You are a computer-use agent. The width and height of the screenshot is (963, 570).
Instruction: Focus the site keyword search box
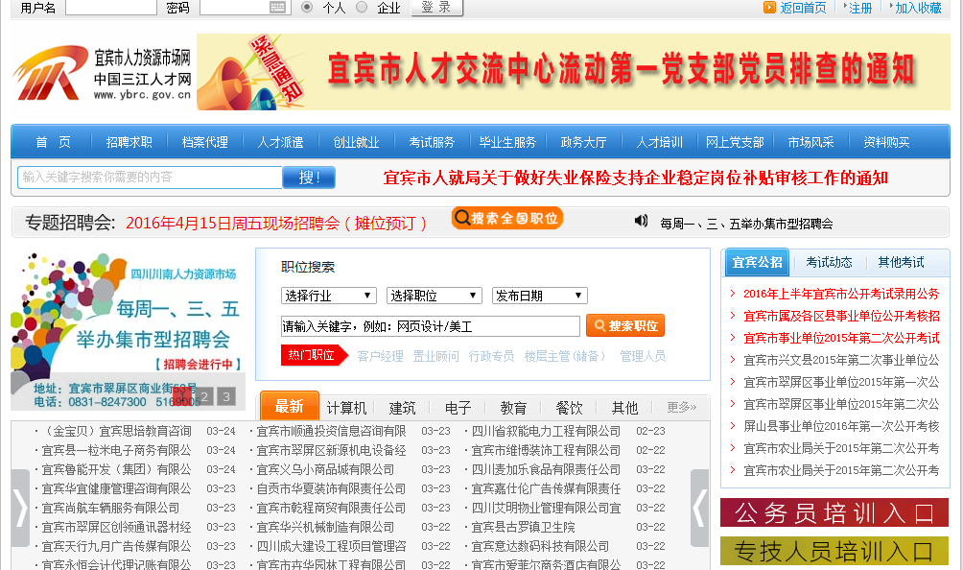pyautogui.click(x=150, y=178)
